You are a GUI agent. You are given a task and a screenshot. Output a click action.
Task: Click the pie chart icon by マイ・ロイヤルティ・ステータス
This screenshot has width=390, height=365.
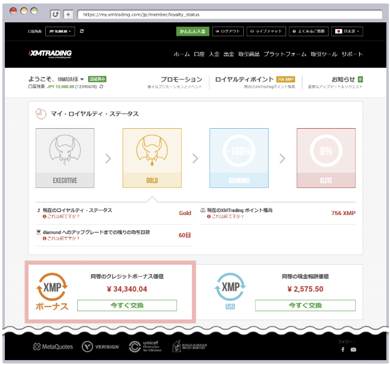tap(41, 114)
